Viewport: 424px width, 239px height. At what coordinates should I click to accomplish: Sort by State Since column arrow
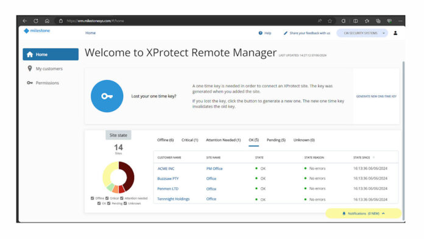click(x=374, y=157)
